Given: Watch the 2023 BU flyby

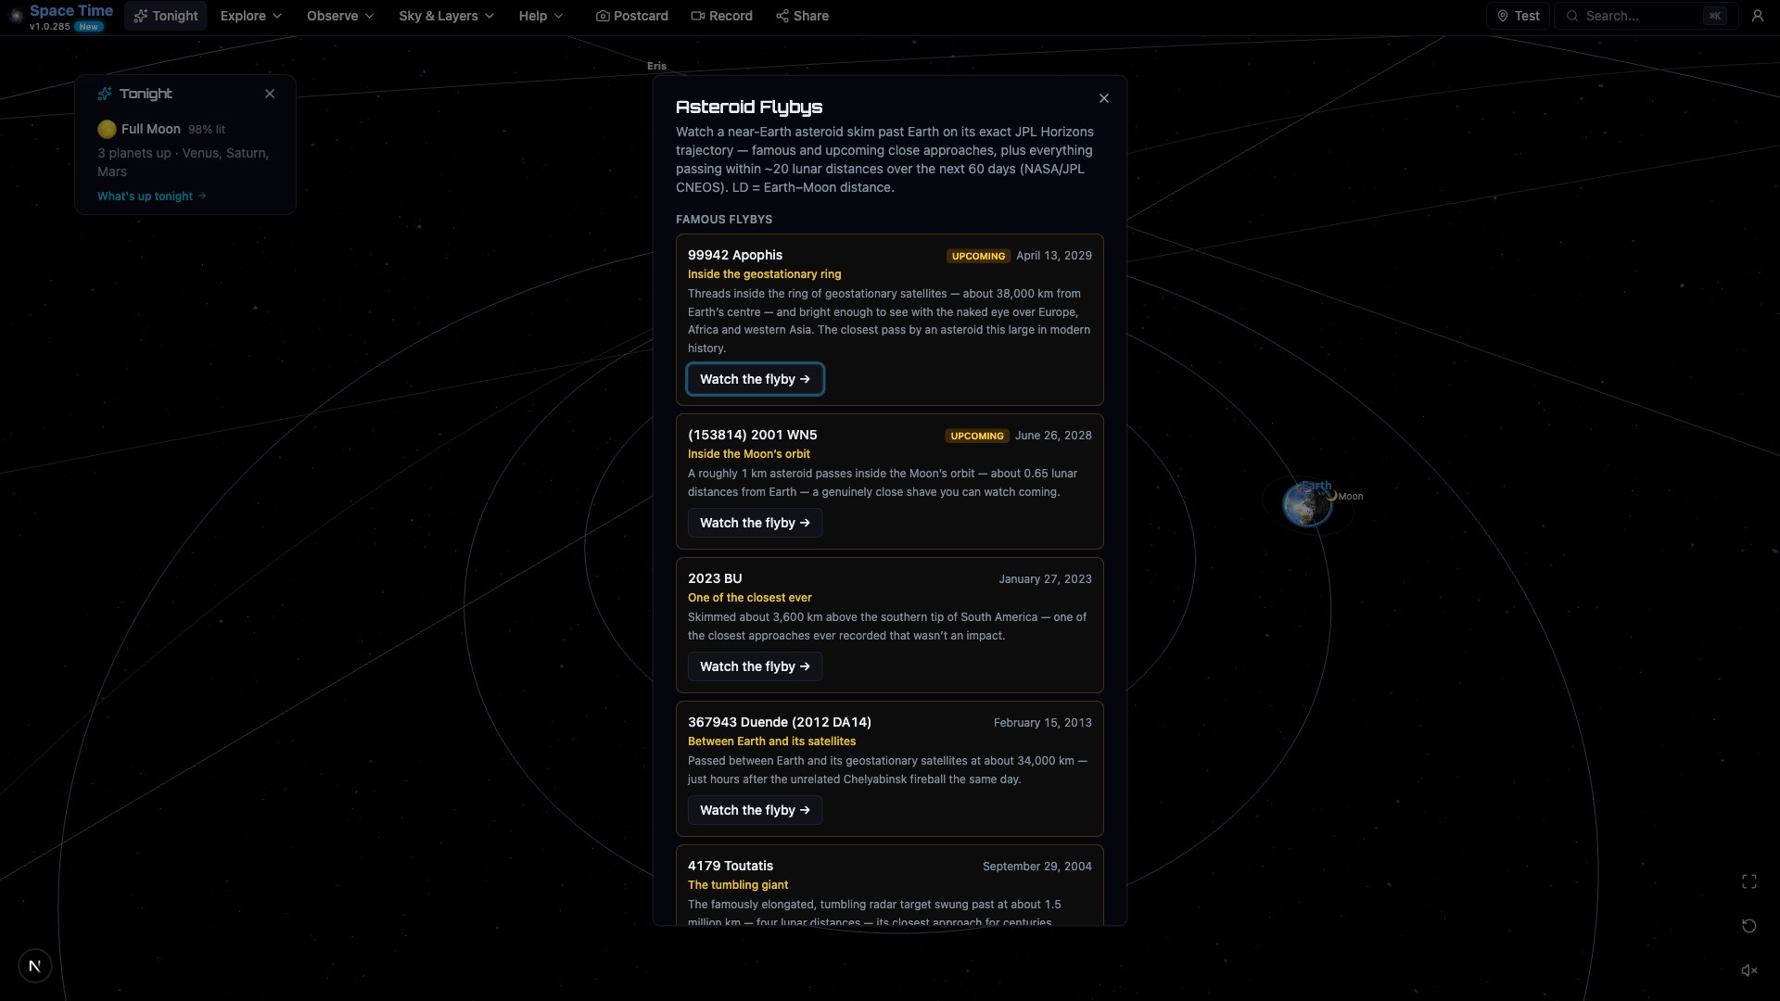Looking at the screenshot, I should click(755, 666).
